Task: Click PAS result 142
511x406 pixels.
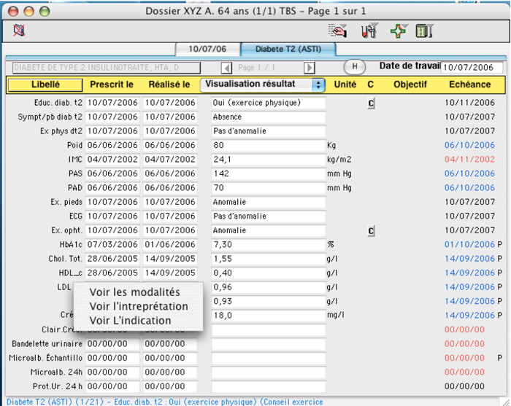Action: click(x=269, y=173)
